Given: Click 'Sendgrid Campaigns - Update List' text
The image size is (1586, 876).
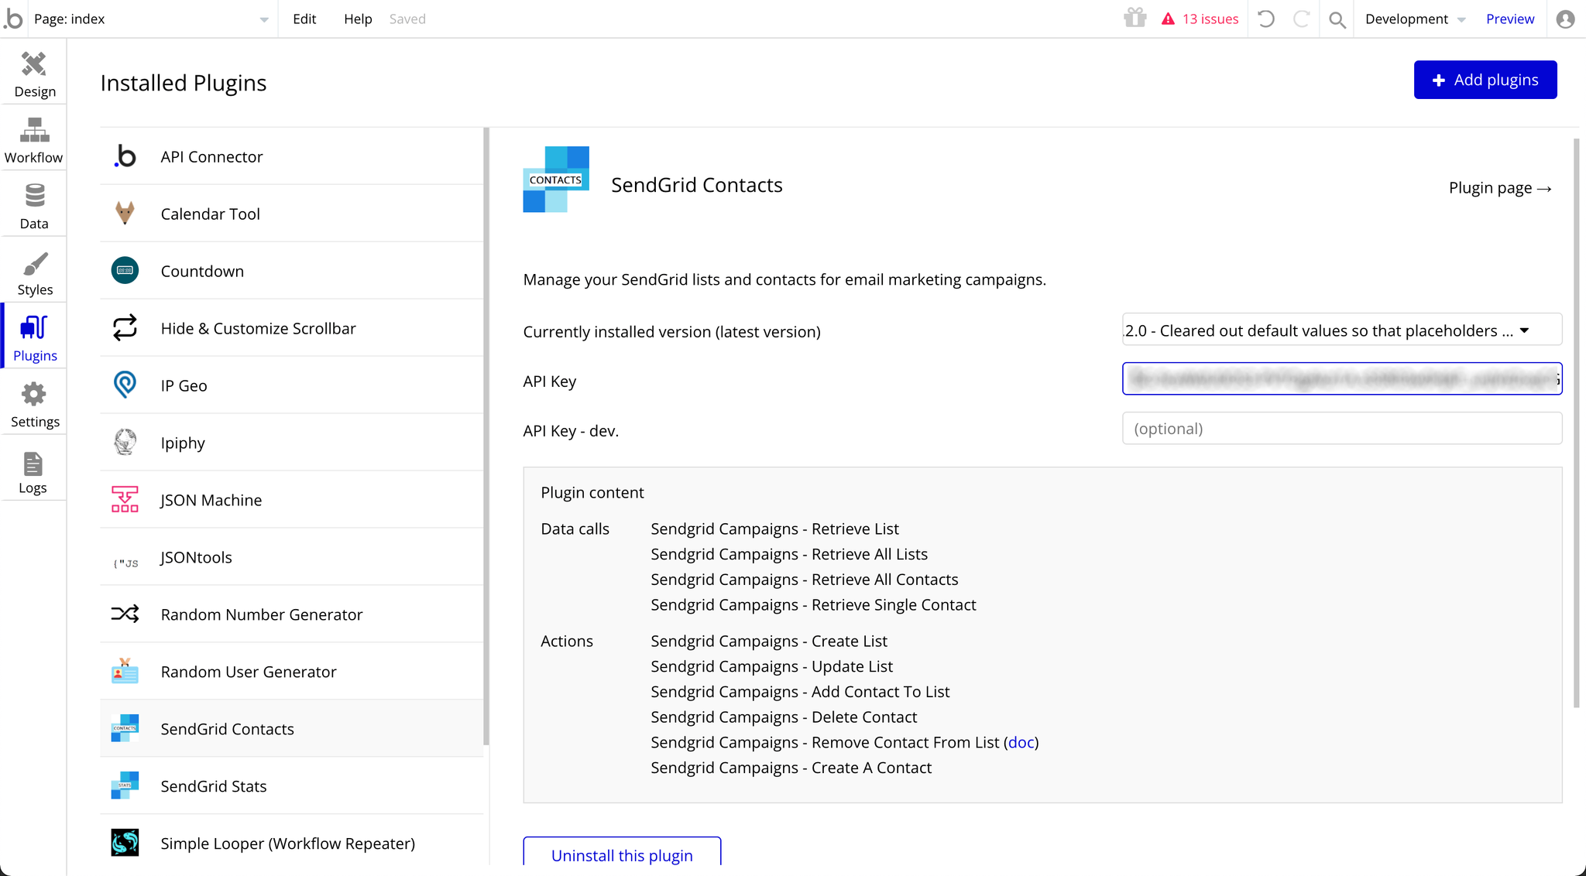Looking at the screenshot, I should coord(771,666).
